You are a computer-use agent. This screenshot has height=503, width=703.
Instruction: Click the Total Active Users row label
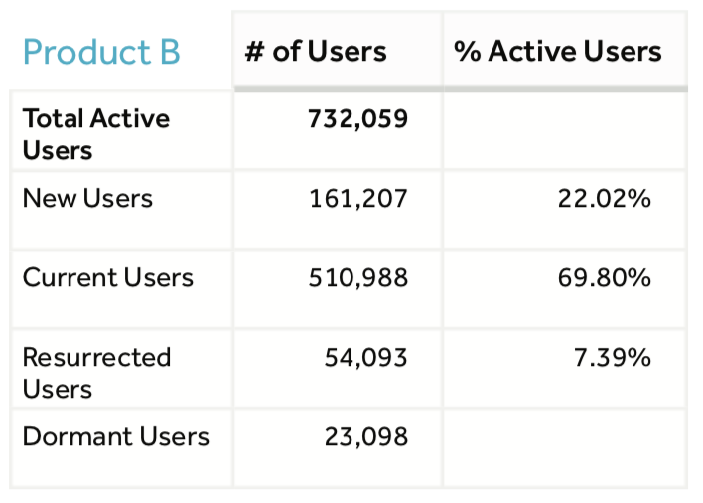click(96, 134)
